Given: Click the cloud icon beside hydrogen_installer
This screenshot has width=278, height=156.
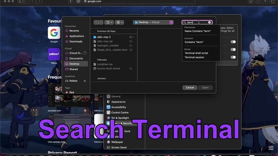Looking at the screenshot, I should pos(131,45).
